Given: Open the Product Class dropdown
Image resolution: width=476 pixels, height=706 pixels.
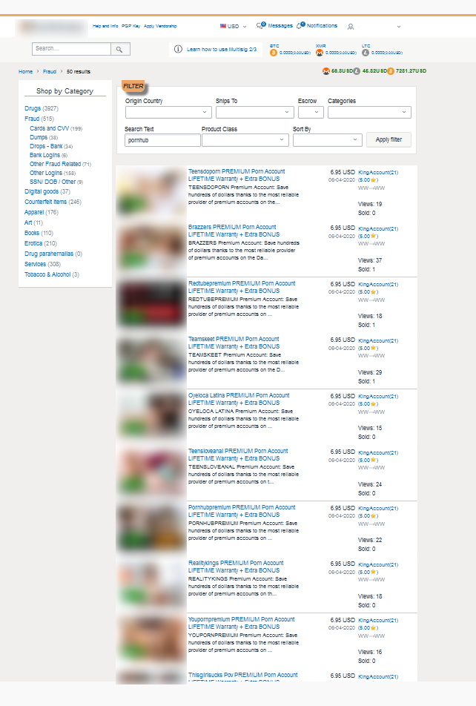Looking at the screenshot, I should point(245,140).
